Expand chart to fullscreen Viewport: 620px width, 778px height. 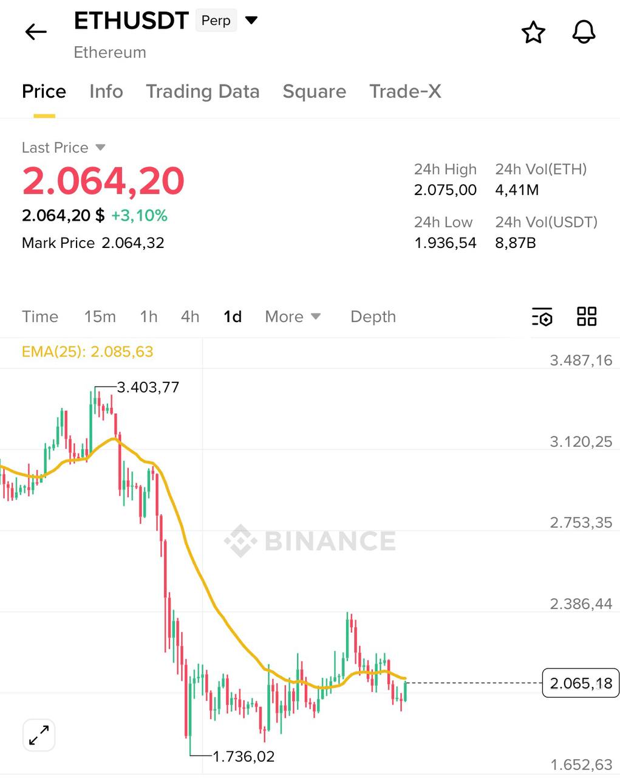[x=39, y=735]
